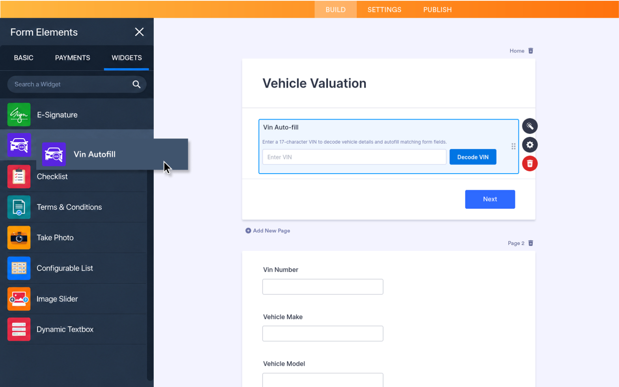Click the Vin Autofill car icon in sidebar list

coord(19,145)
